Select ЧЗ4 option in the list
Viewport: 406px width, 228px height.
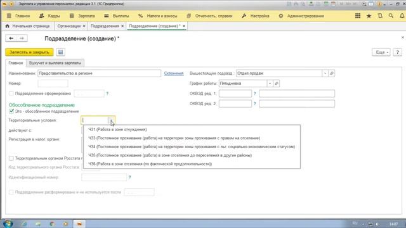(192, 146)
